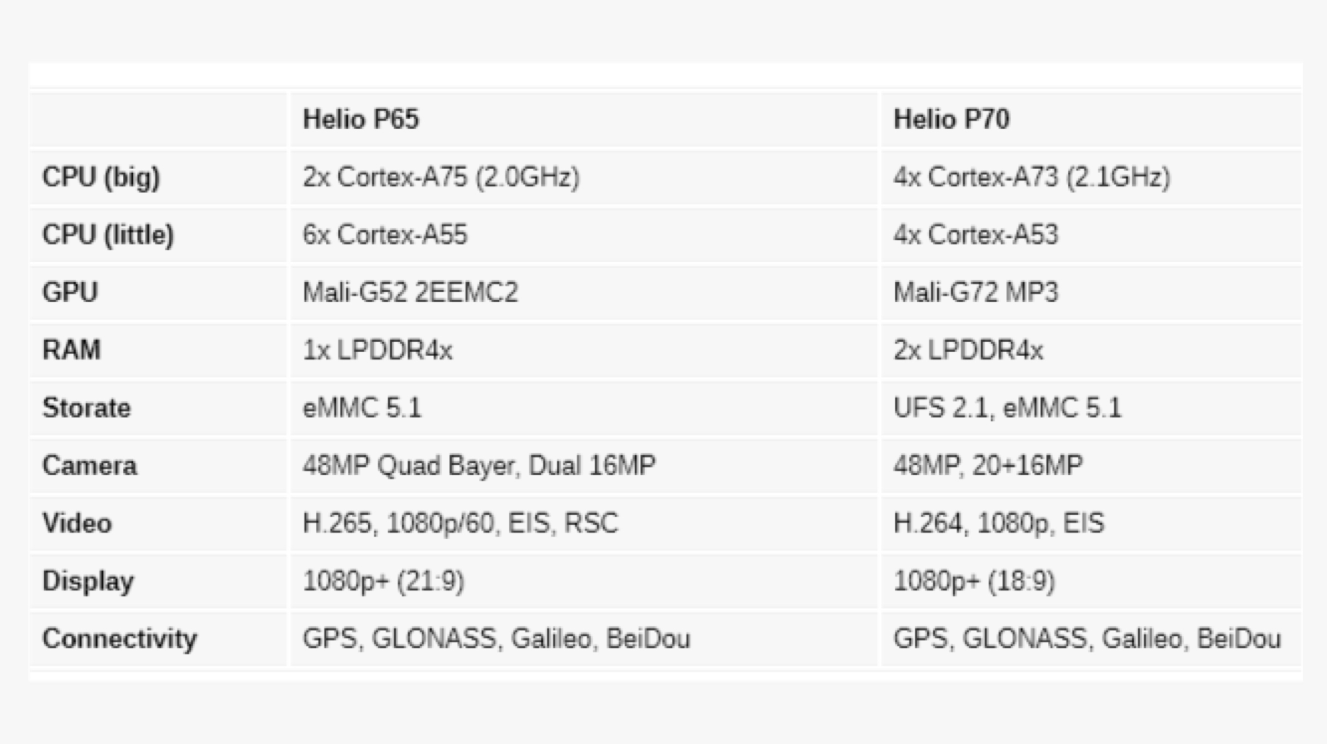Click the Helio P65 column header
Viewport: 1327px width, 744px height.
tap(361, 119)
